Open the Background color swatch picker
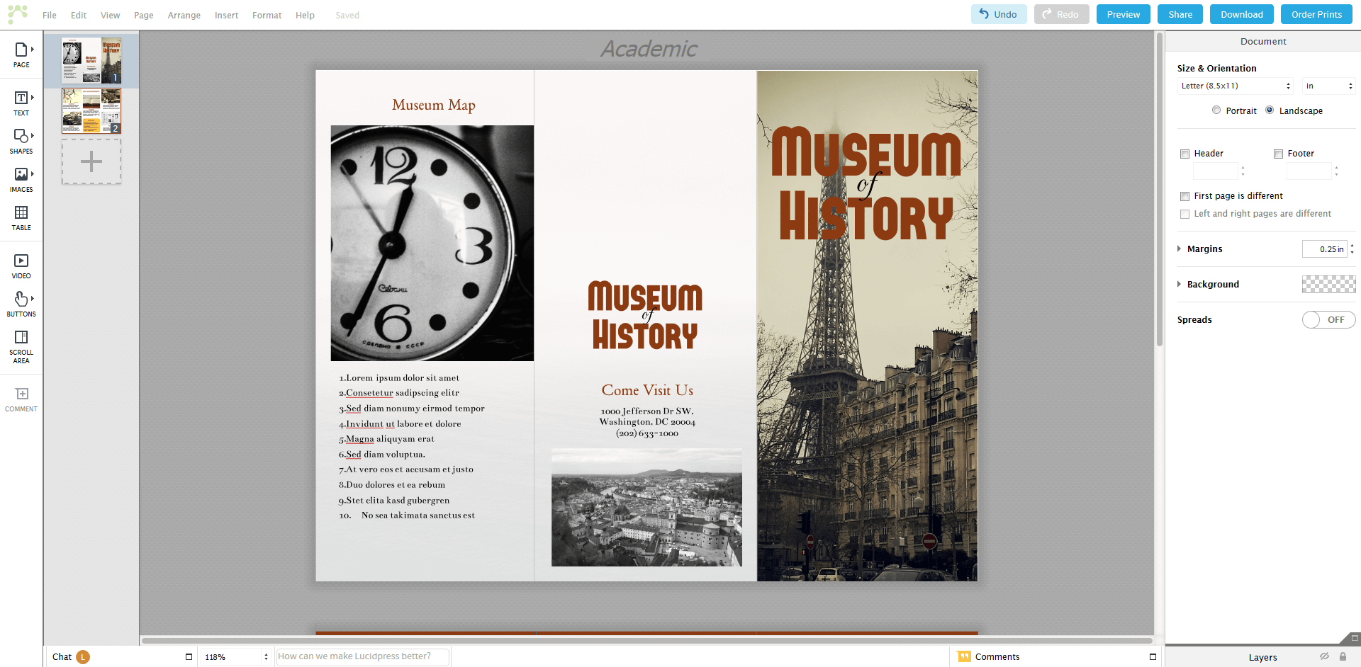1361x667 pixels. coord(1328,284)
